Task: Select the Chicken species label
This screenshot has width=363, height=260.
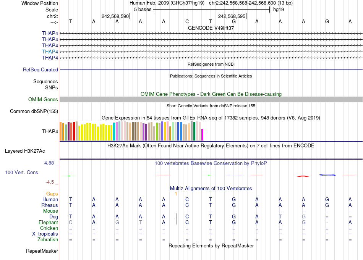Action: click(x=49, y=228)
